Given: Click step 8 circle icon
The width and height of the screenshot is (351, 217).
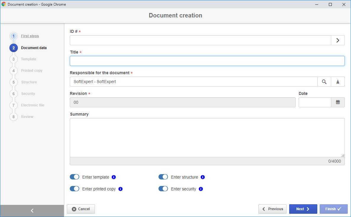Looking at the screenshot, I should point(13,117).
